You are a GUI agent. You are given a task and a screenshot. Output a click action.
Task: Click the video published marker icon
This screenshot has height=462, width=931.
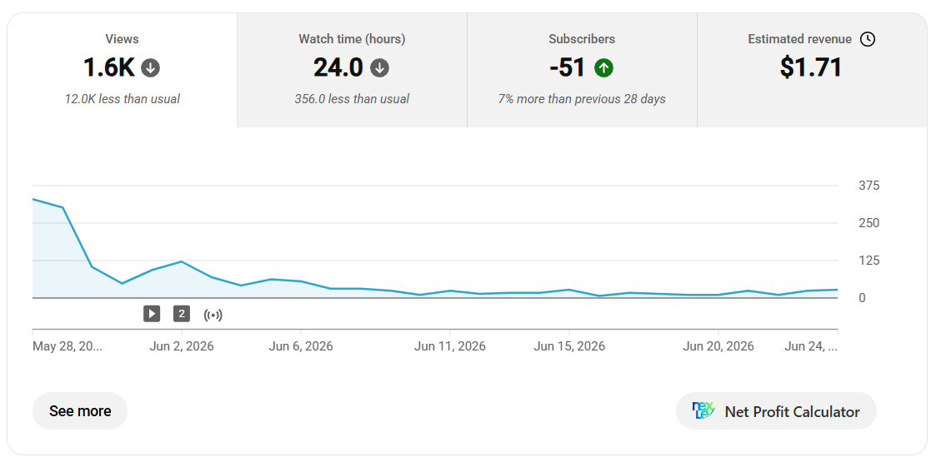[152, 314]
